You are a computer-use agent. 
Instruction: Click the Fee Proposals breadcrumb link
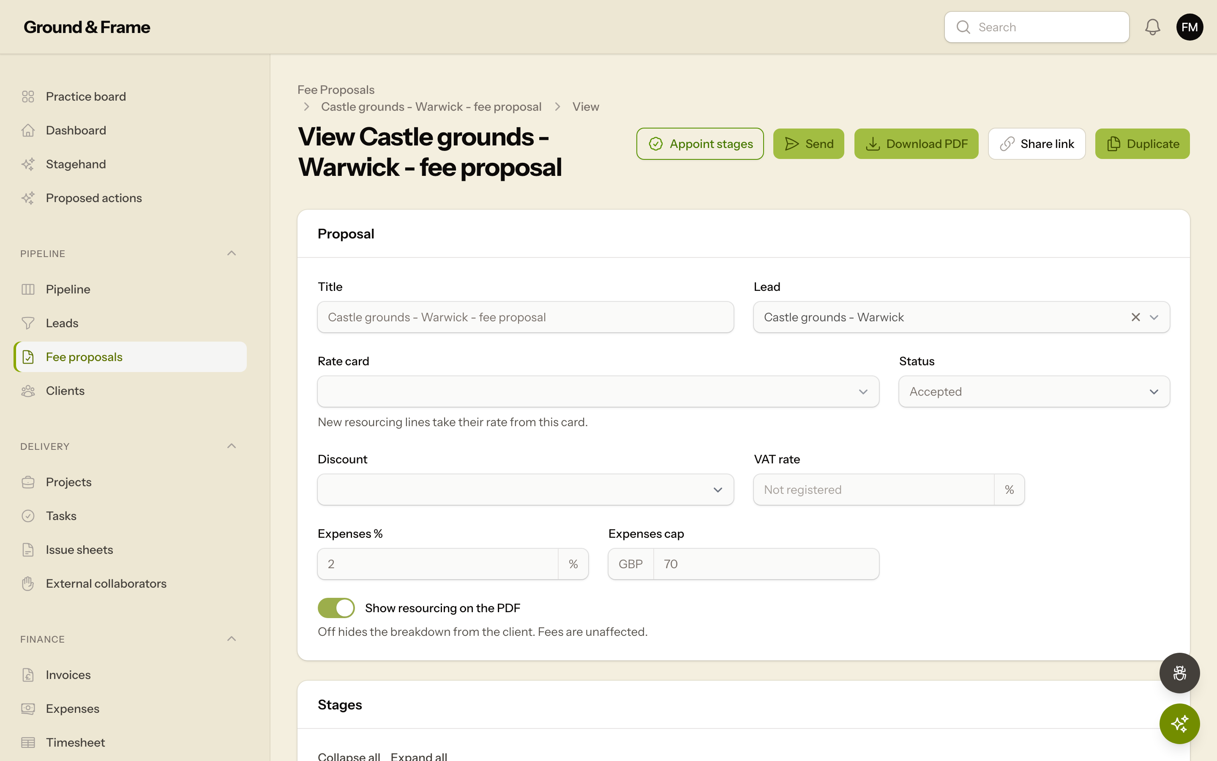336,90
